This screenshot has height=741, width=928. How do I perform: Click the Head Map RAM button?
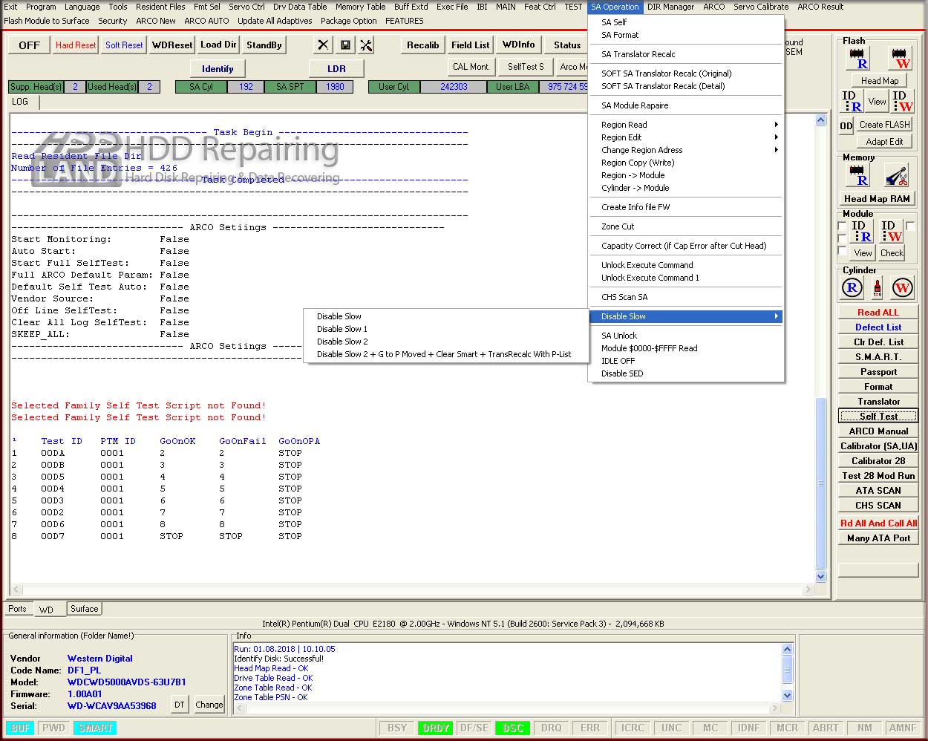[x=877, y=199]
